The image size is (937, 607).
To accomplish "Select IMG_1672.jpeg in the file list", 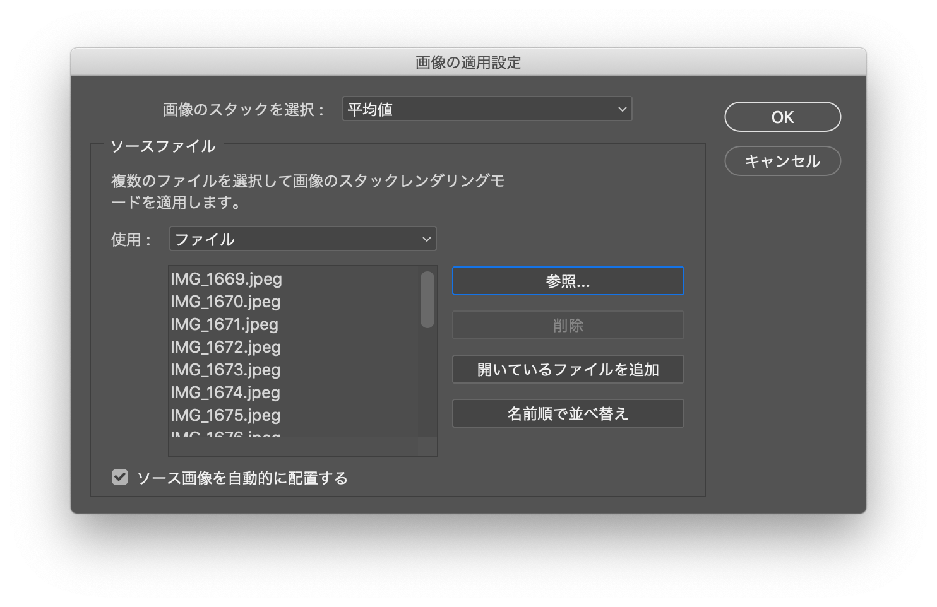I will pos(225,347).
